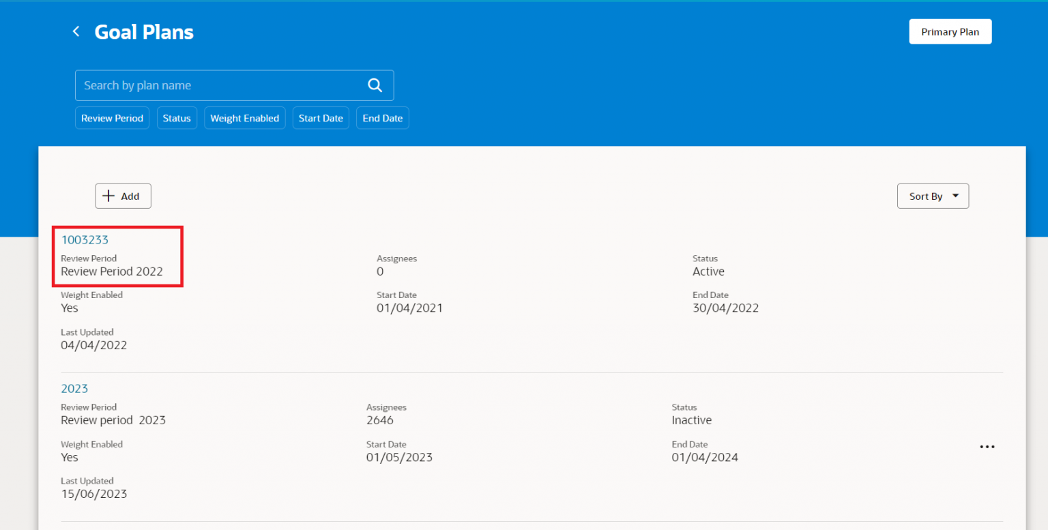The image size is (1048, 530).
Task: Open the Sort By dropdown
Action: tap(933, 196)
